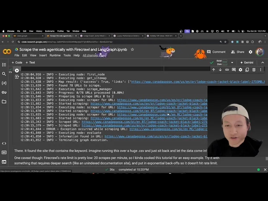Open a new Chrome tab
This screenshot has height=201, width=268.
181,36
